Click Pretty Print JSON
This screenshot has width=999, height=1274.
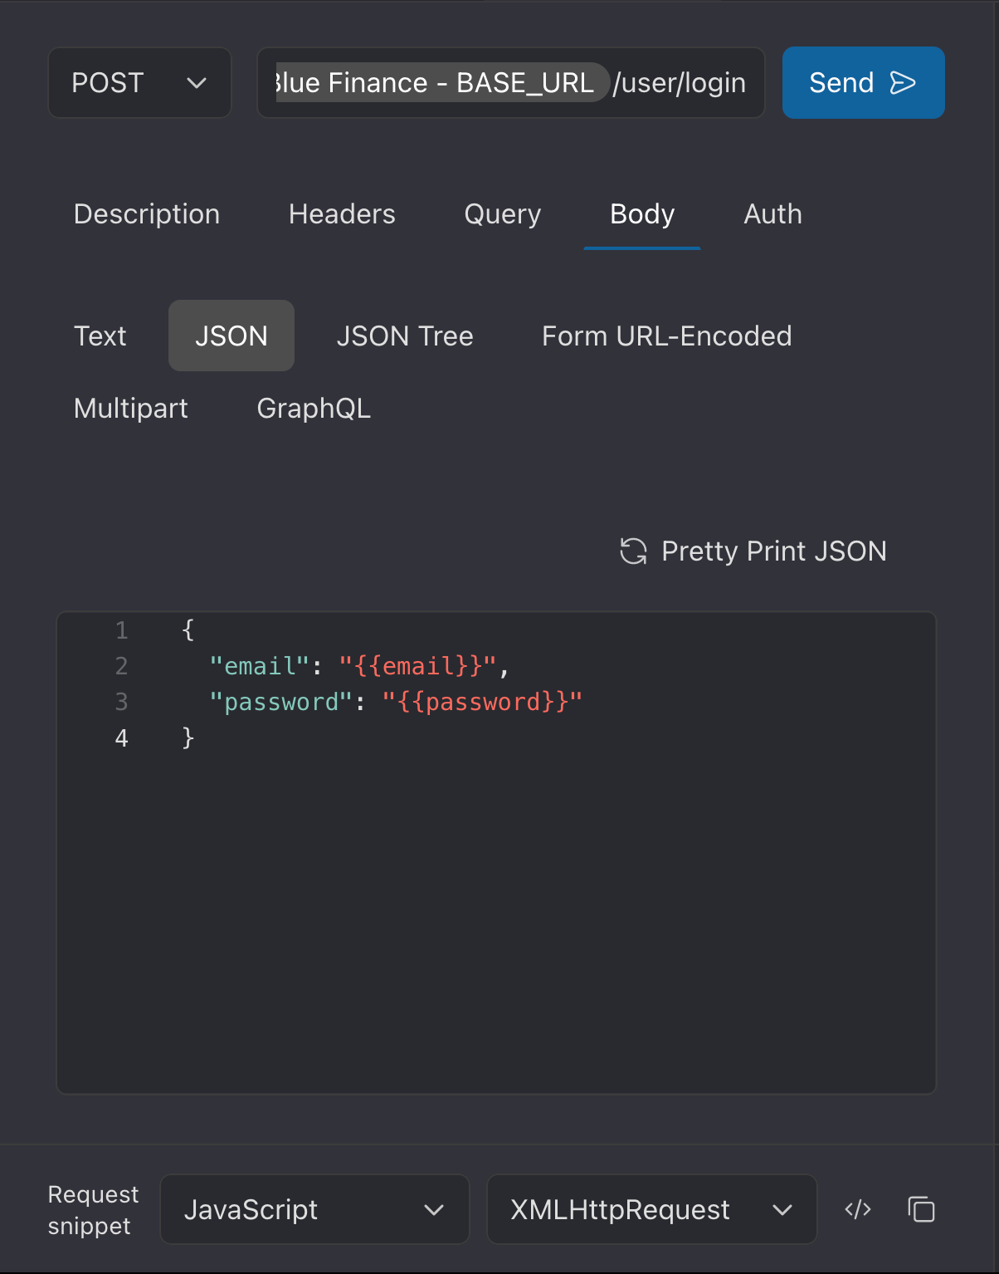pos(753,551)
